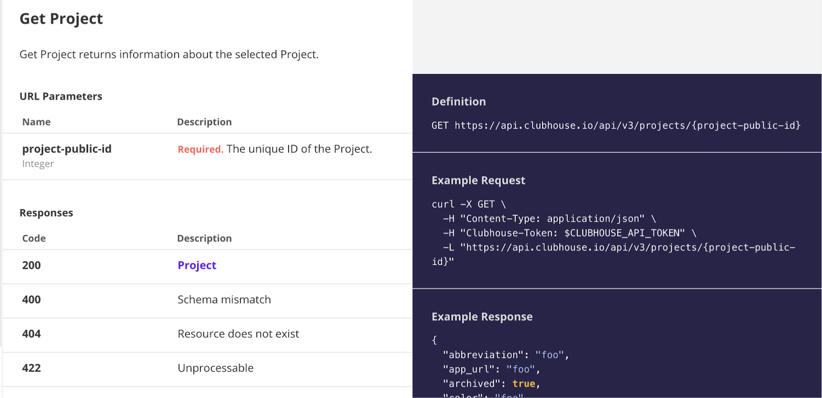The height and width of the screenshot is (398, 822).
Task: Select the archived true value
Action: coord(524,383)
